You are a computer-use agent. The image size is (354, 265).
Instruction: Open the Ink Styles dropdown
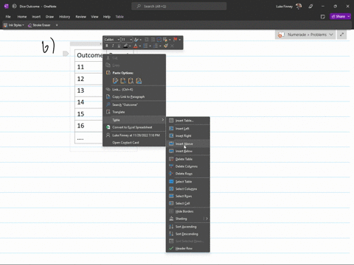pyautogui.click(x=14, y=25)
